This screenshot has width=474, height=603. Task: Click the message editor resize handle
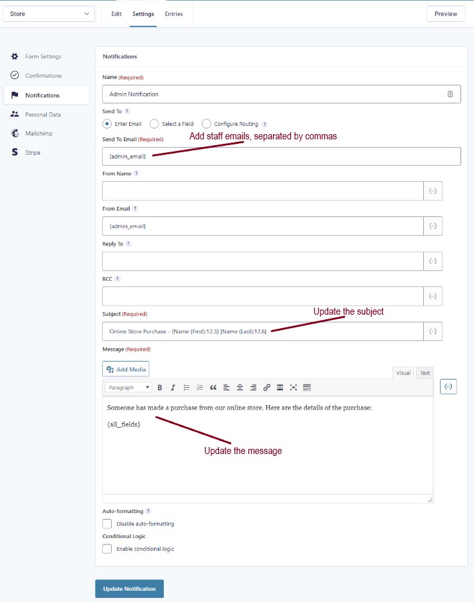tap(430, 500)
